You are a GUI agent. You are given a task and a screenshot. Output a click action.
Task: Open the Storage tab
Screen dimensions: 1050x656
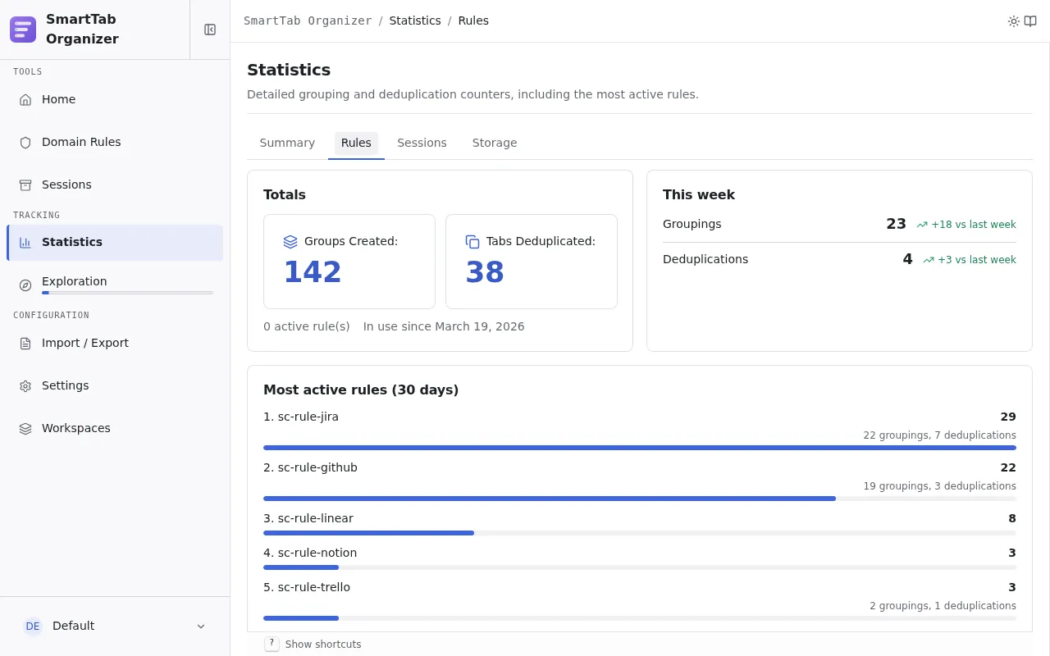[x=495, y=143]
